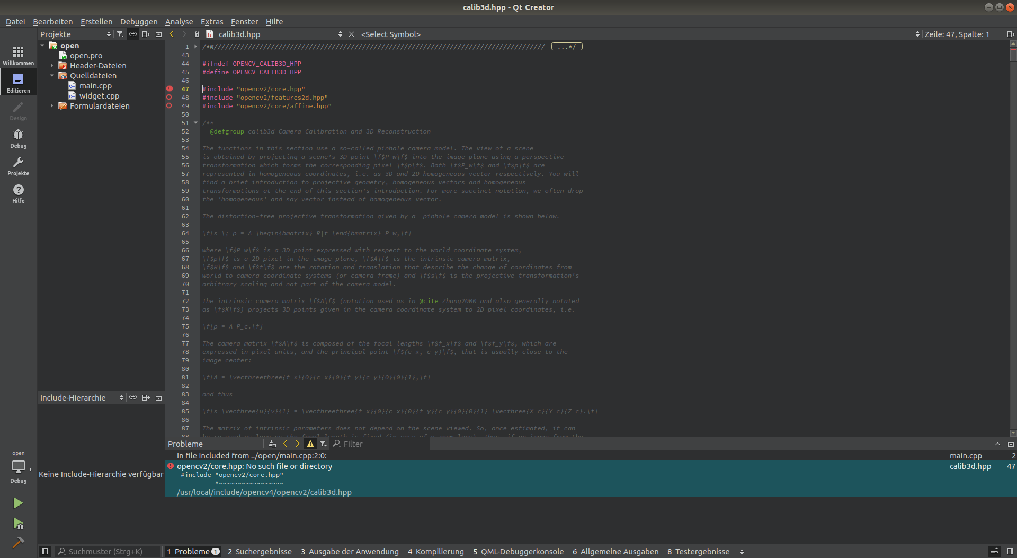Go forward in editor navigation history
The width and height of the screenshot is (1017, 558).
coord(184,34)
